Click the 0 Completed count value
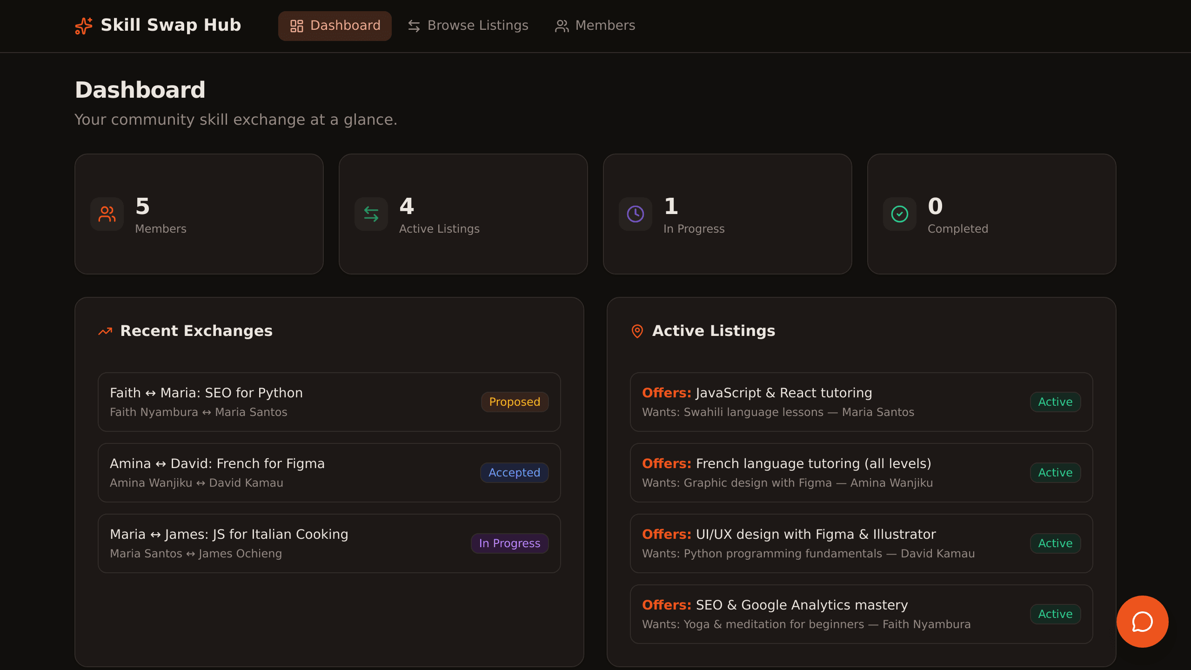The height and width of the screenshot is (670, 1191). point(935,206)
